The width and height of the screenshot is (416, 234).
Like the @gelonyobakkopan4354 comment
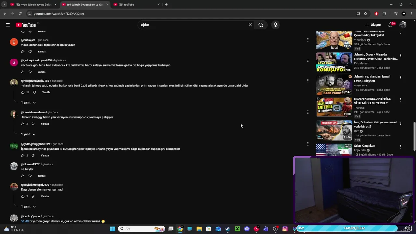[x=23, y=72]
